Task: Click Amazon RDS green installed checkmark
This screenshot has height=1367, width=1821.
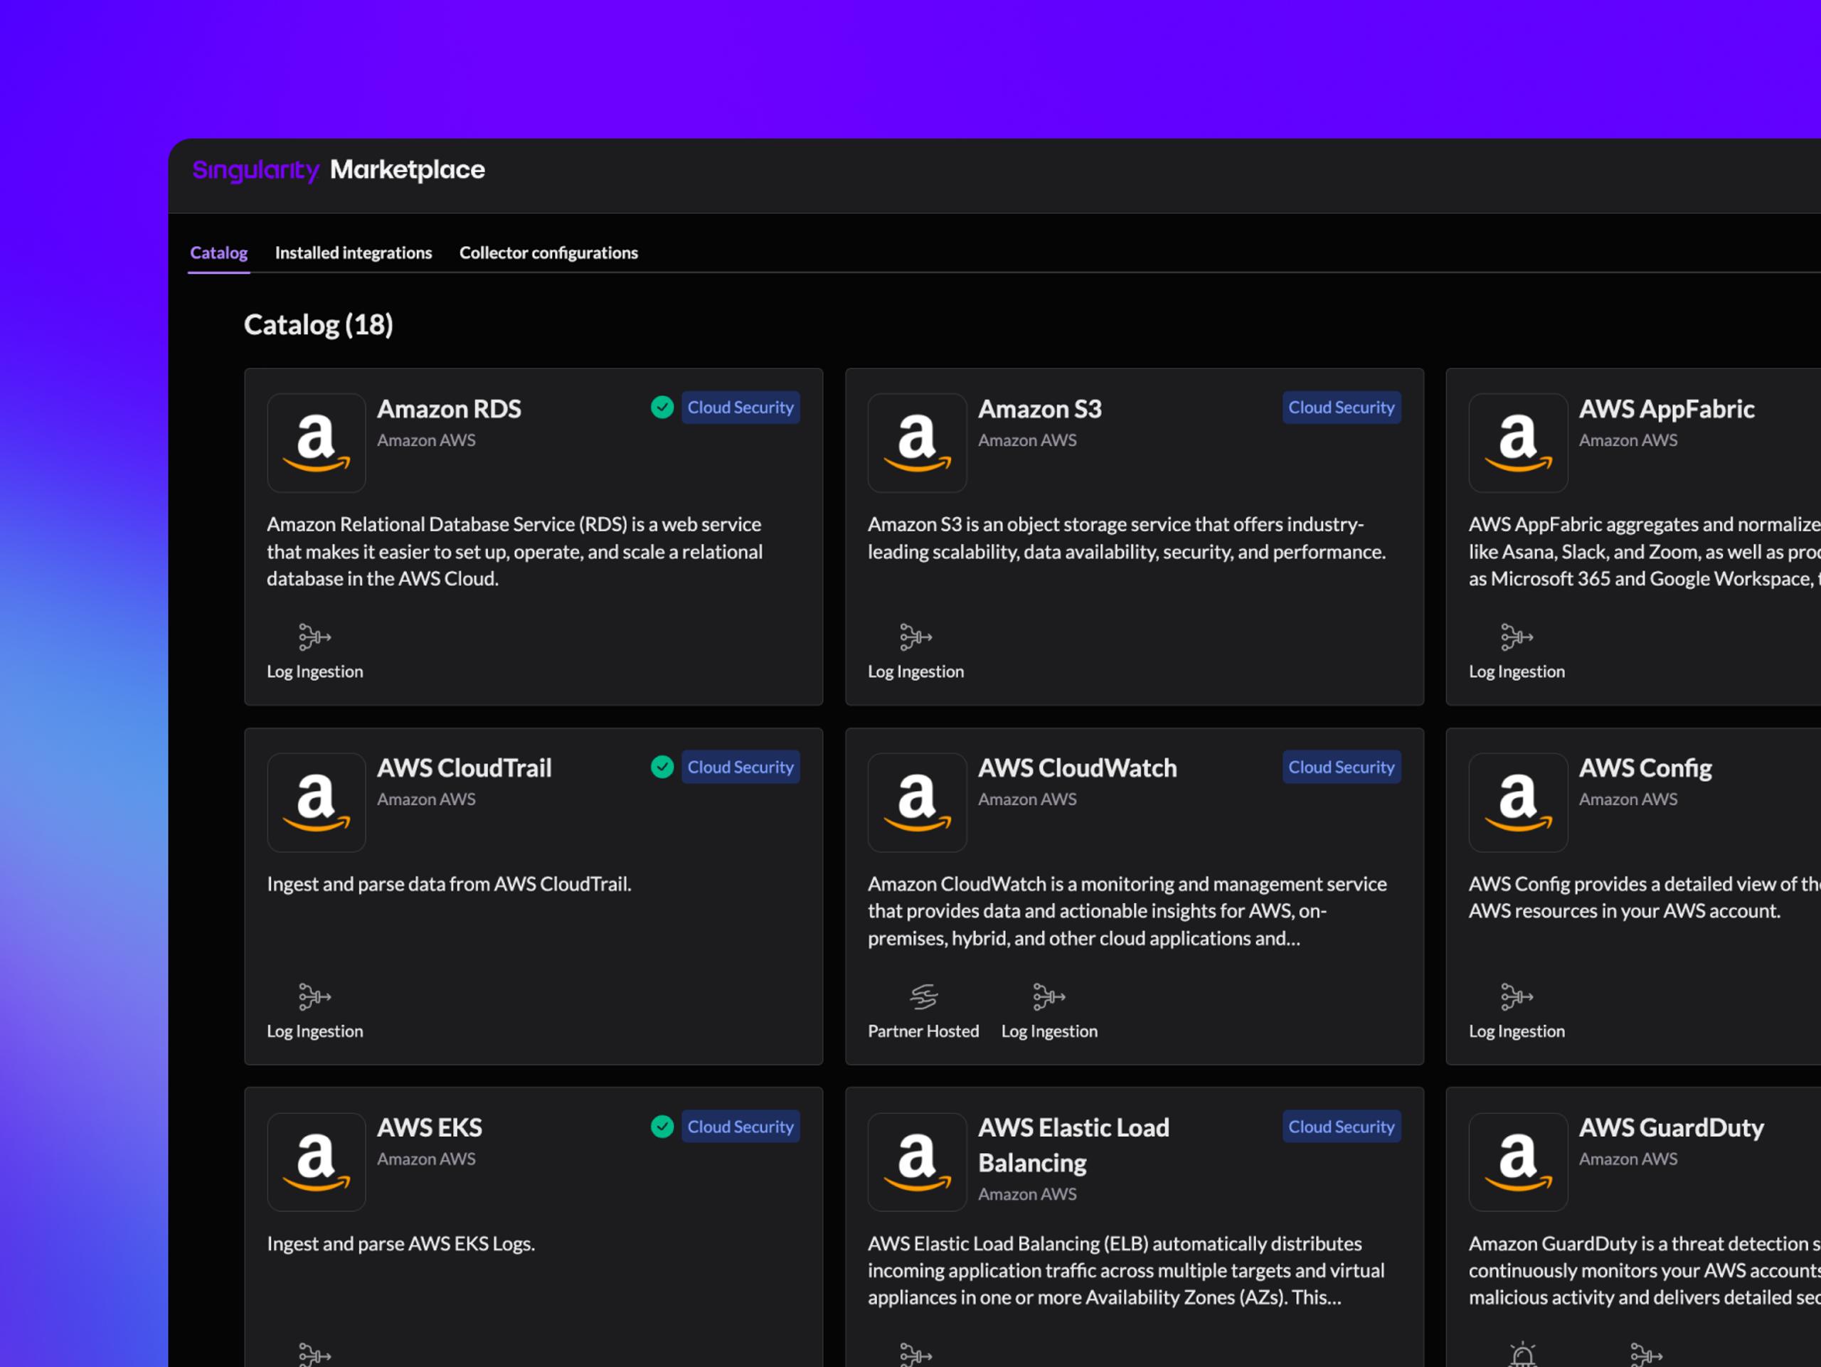Action: click(662, 408)
